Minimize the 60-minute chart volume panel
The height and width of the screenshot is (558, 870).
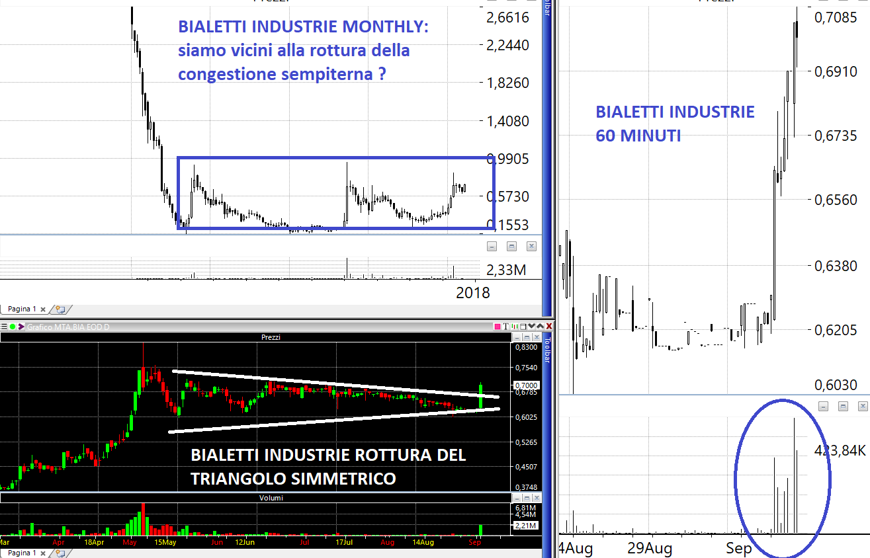point(824,406)
